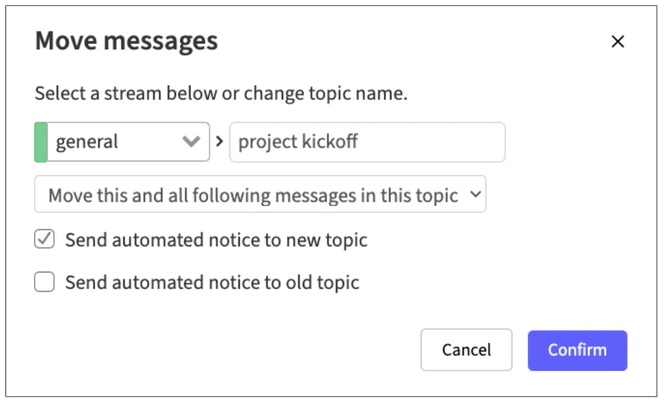Click 'Move this and all following messages' text
This screenshot has width=666, height=404.
(x=253, y=195)
